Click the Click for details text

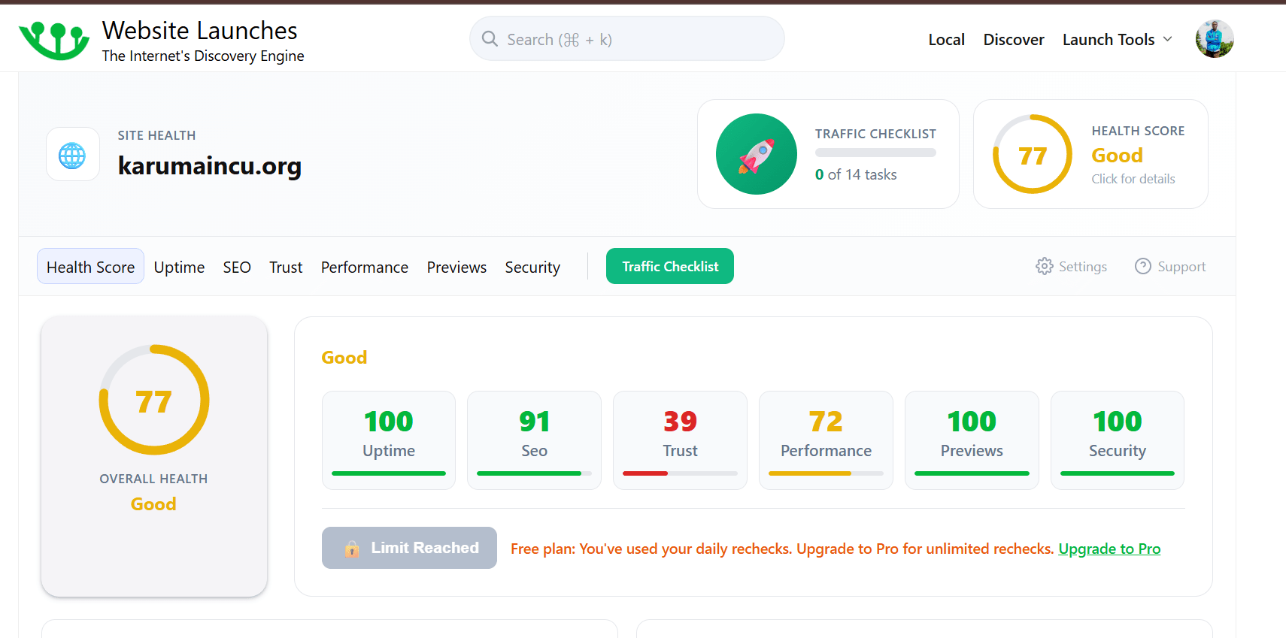pos(1133,179)
